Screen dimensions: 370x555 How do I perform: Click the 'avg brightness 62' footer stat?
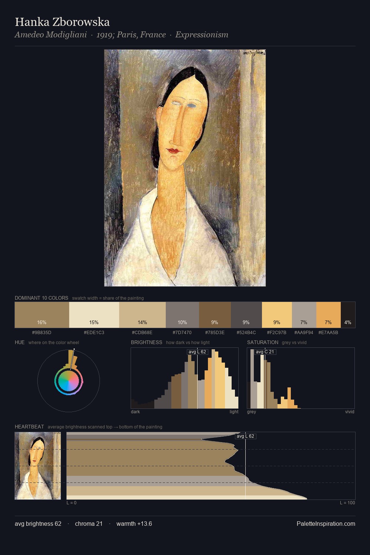point(38,524)
